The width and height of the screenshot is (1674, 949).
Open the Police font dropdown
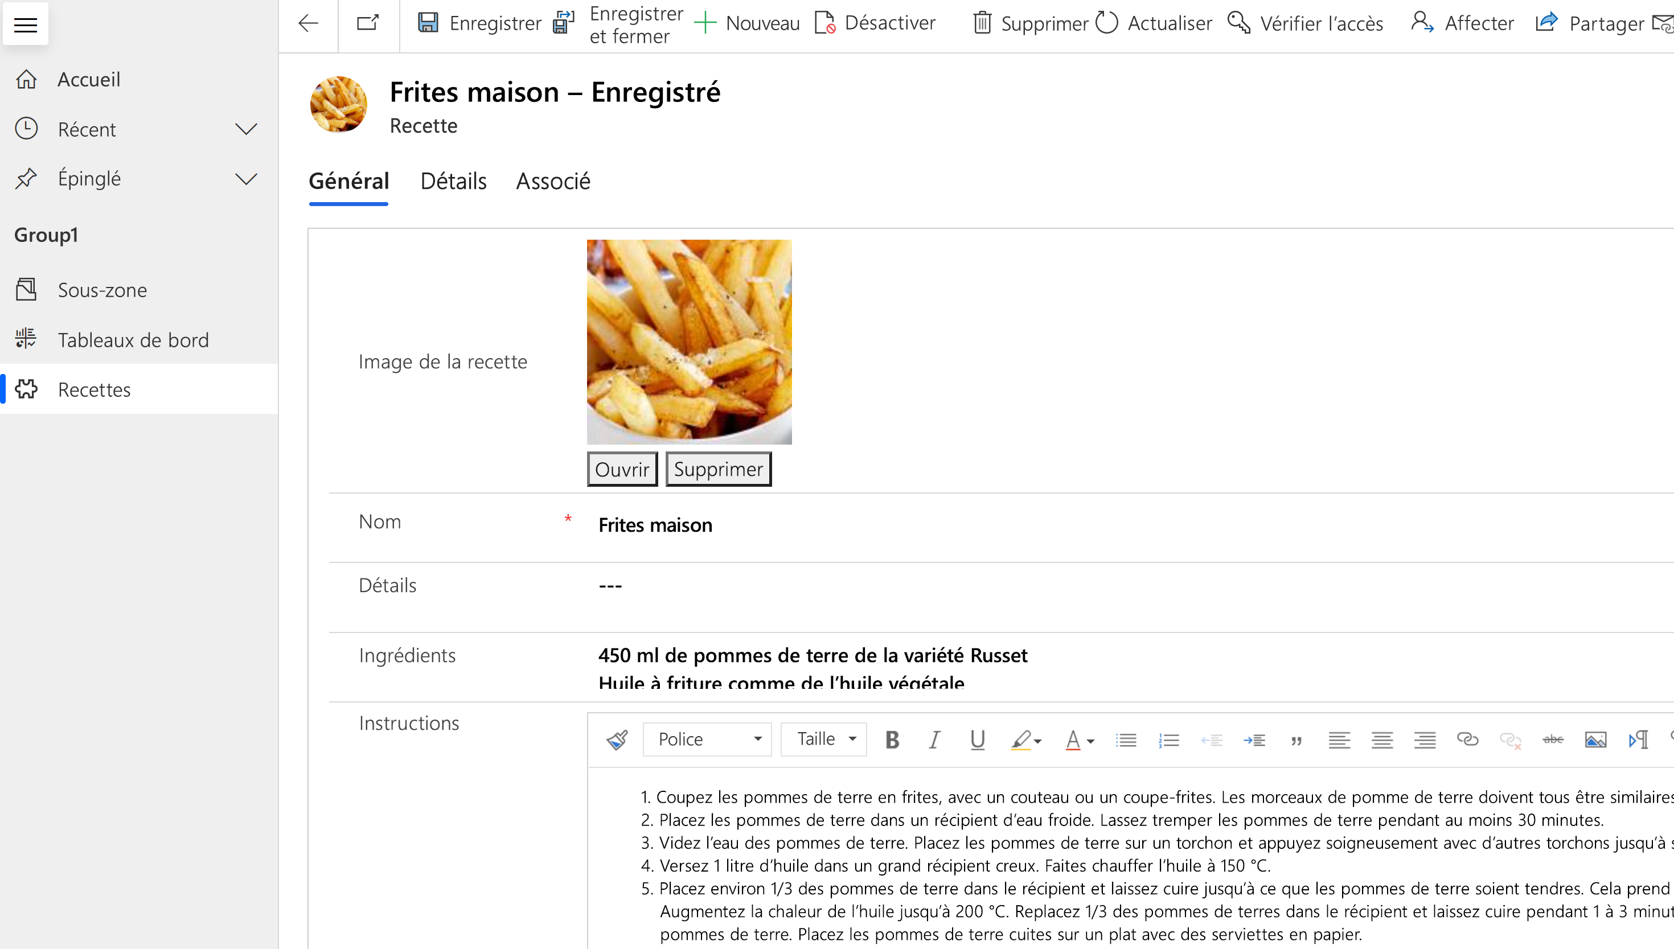(706, 739)
